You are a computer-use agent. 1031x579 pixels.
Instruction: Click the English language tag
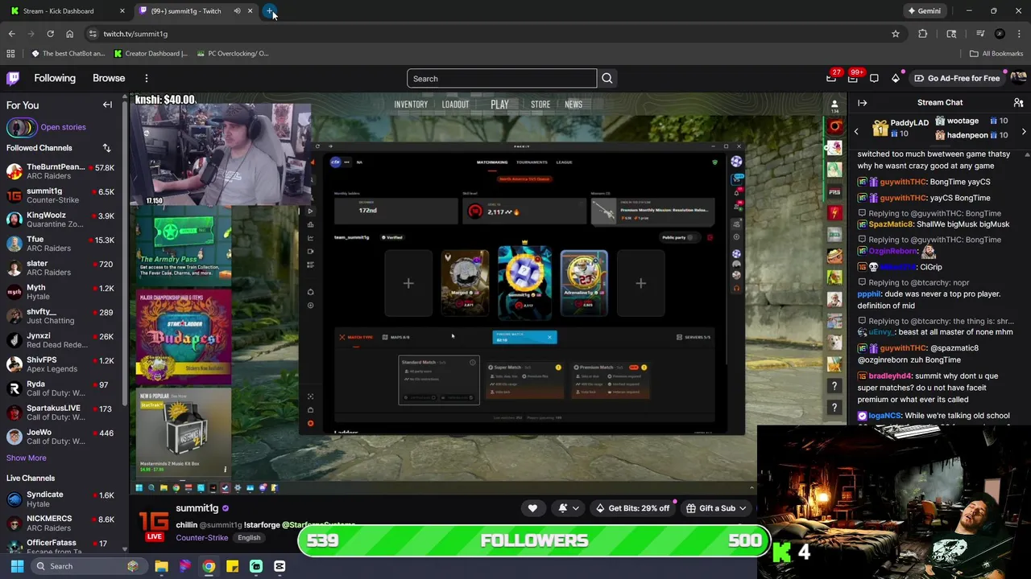coord(249,538)
